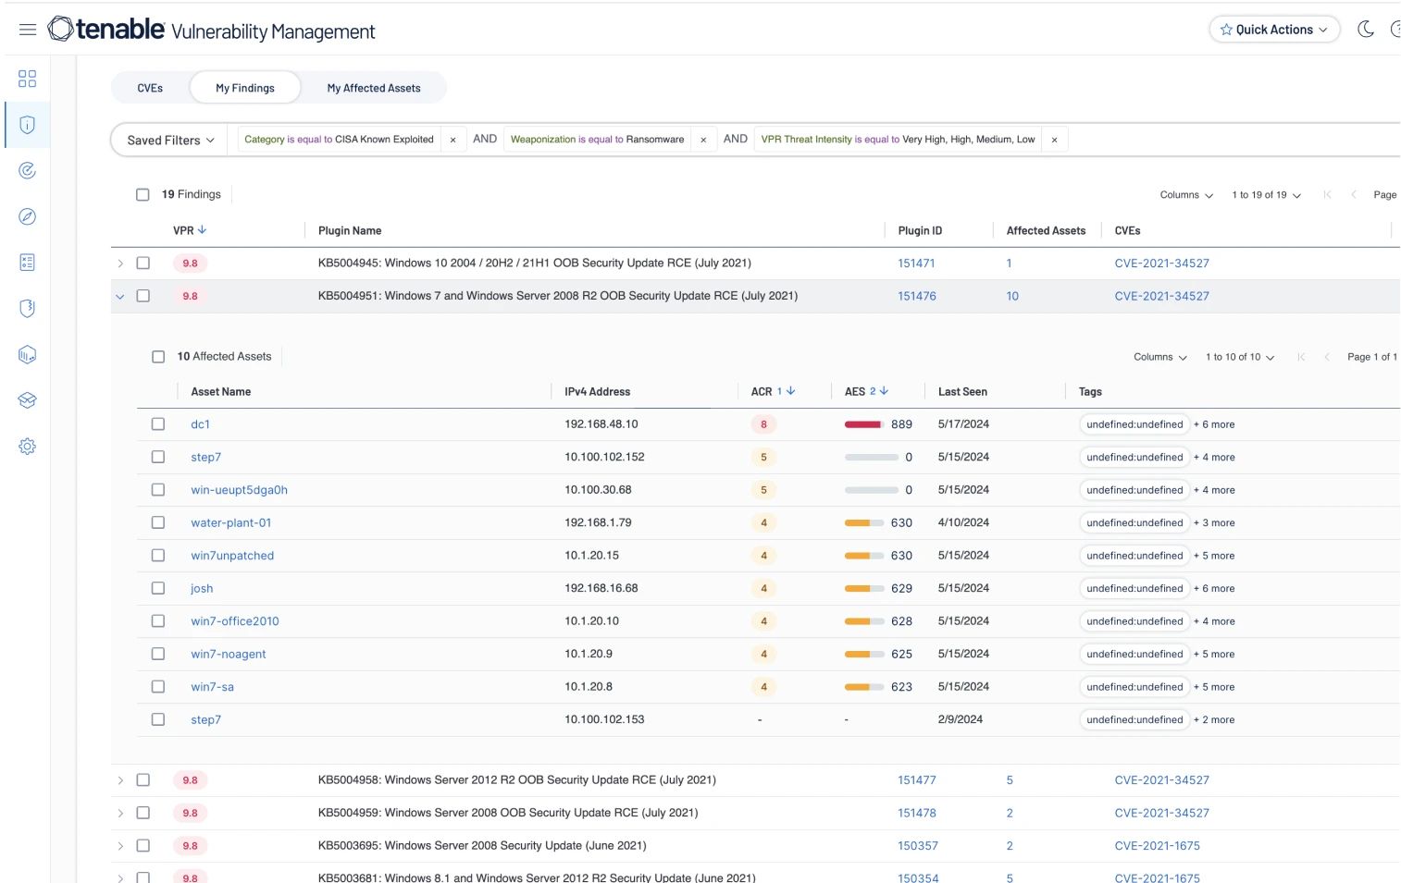
Task: Switch to the My Affected Assets tab
Action: (373, 87)
